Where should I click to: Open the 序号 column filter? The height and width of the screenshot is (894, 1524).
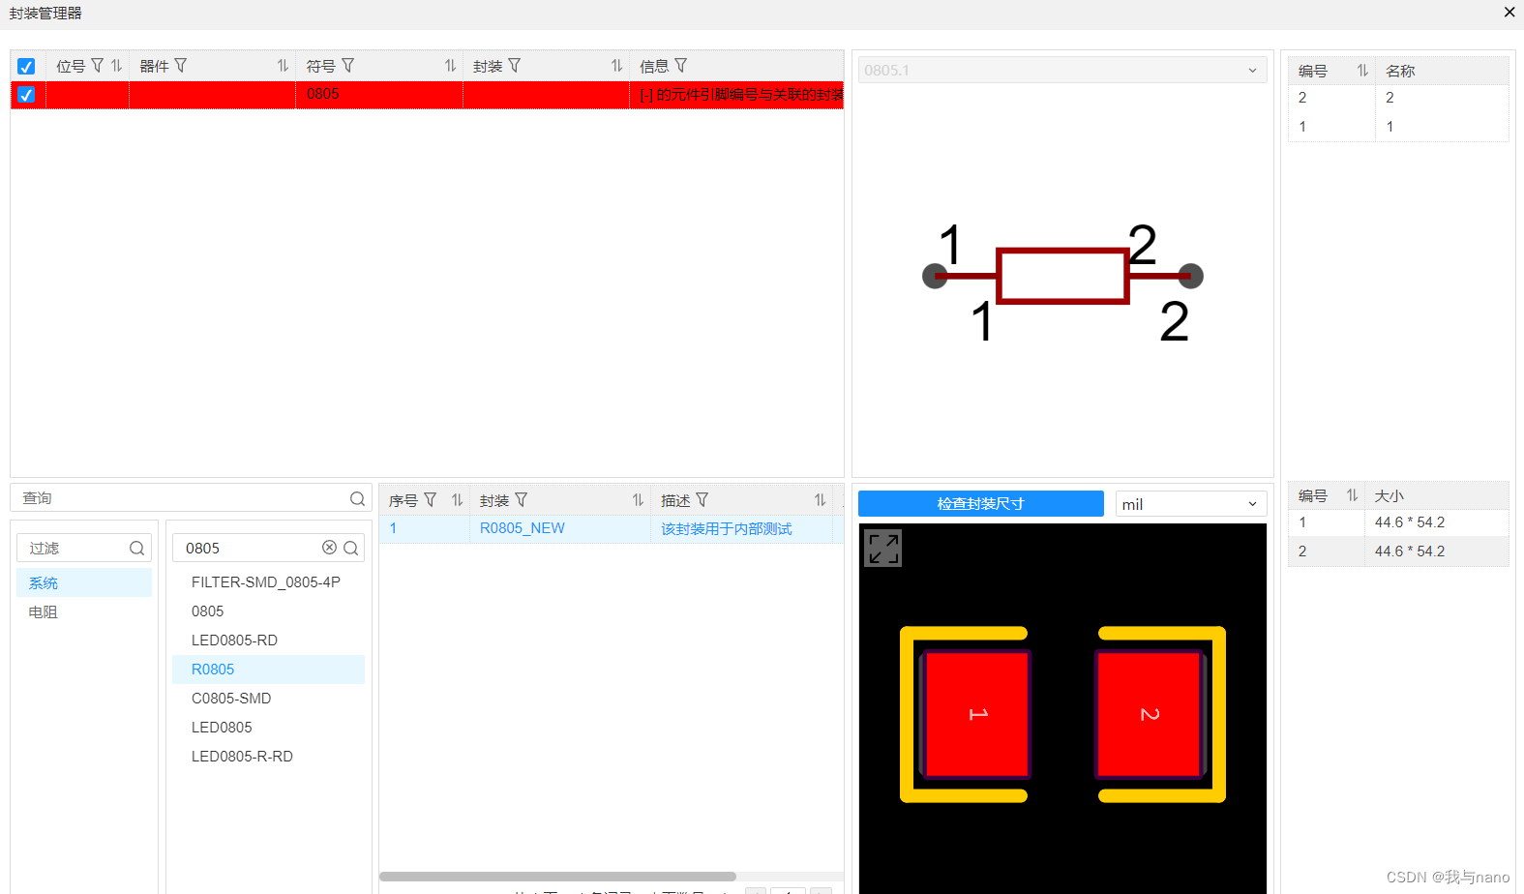(430, 500)
